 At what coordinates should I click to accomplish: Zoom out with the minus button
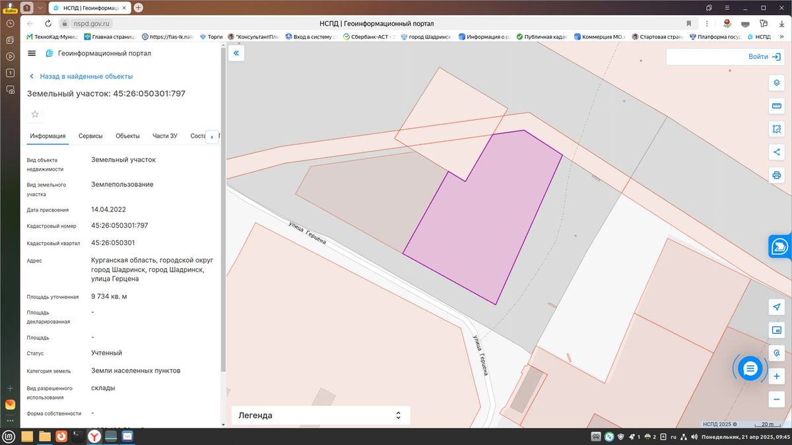coord(776,399)
